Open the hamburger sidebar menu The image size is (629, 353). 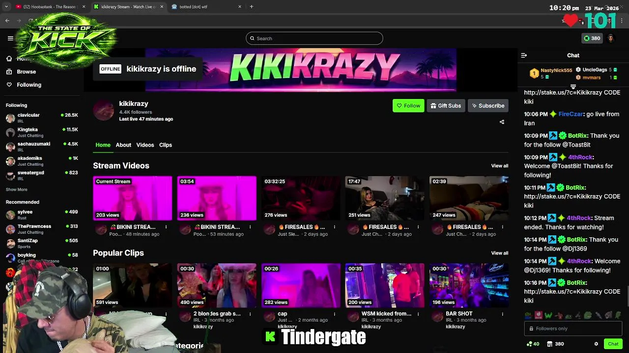tap(10, 38)
